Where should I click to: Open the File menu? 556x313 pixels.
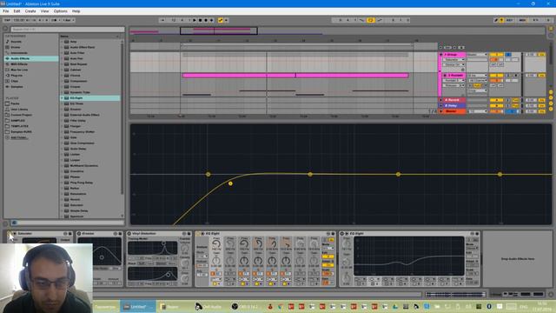click(6, 11)
